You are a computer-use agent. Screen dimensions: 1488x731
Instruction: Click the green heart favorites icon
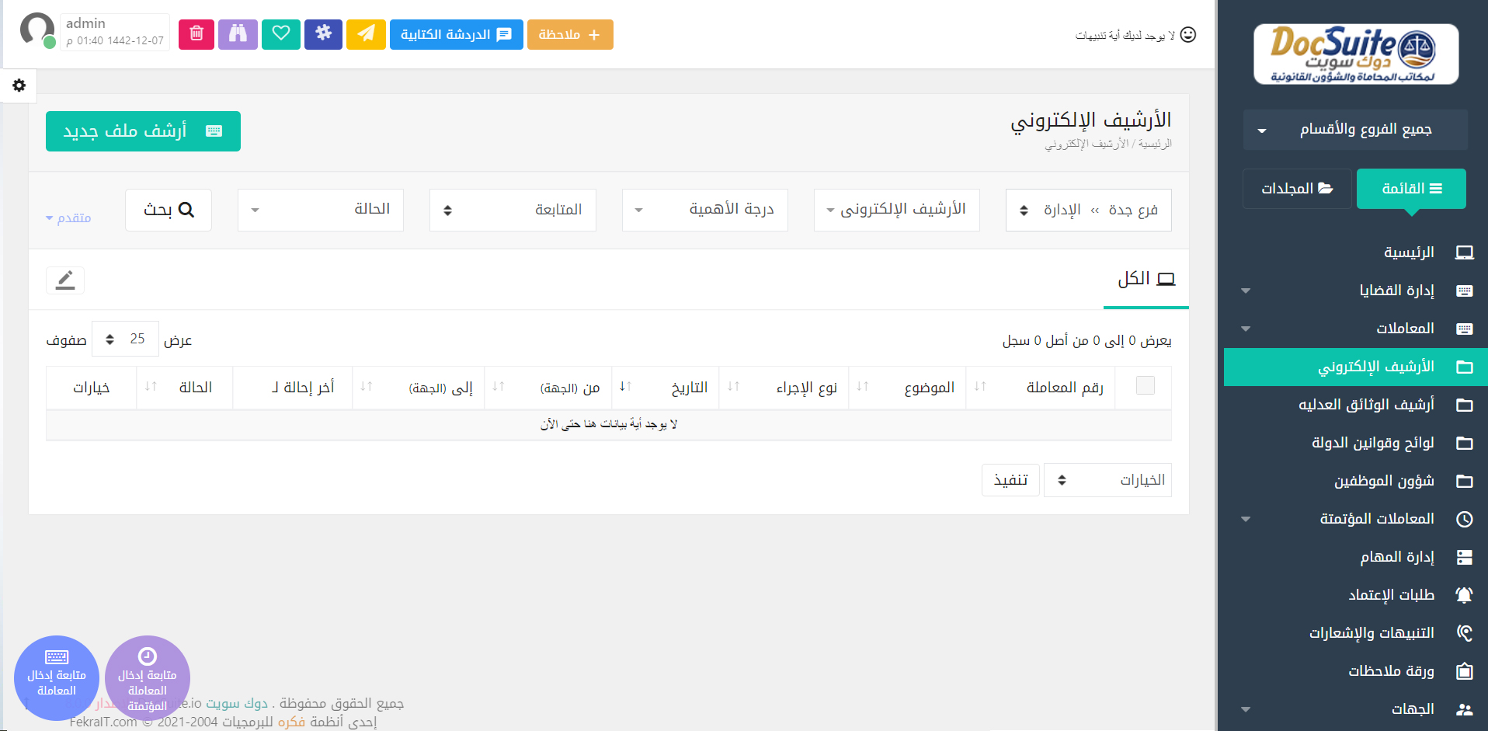281,34
